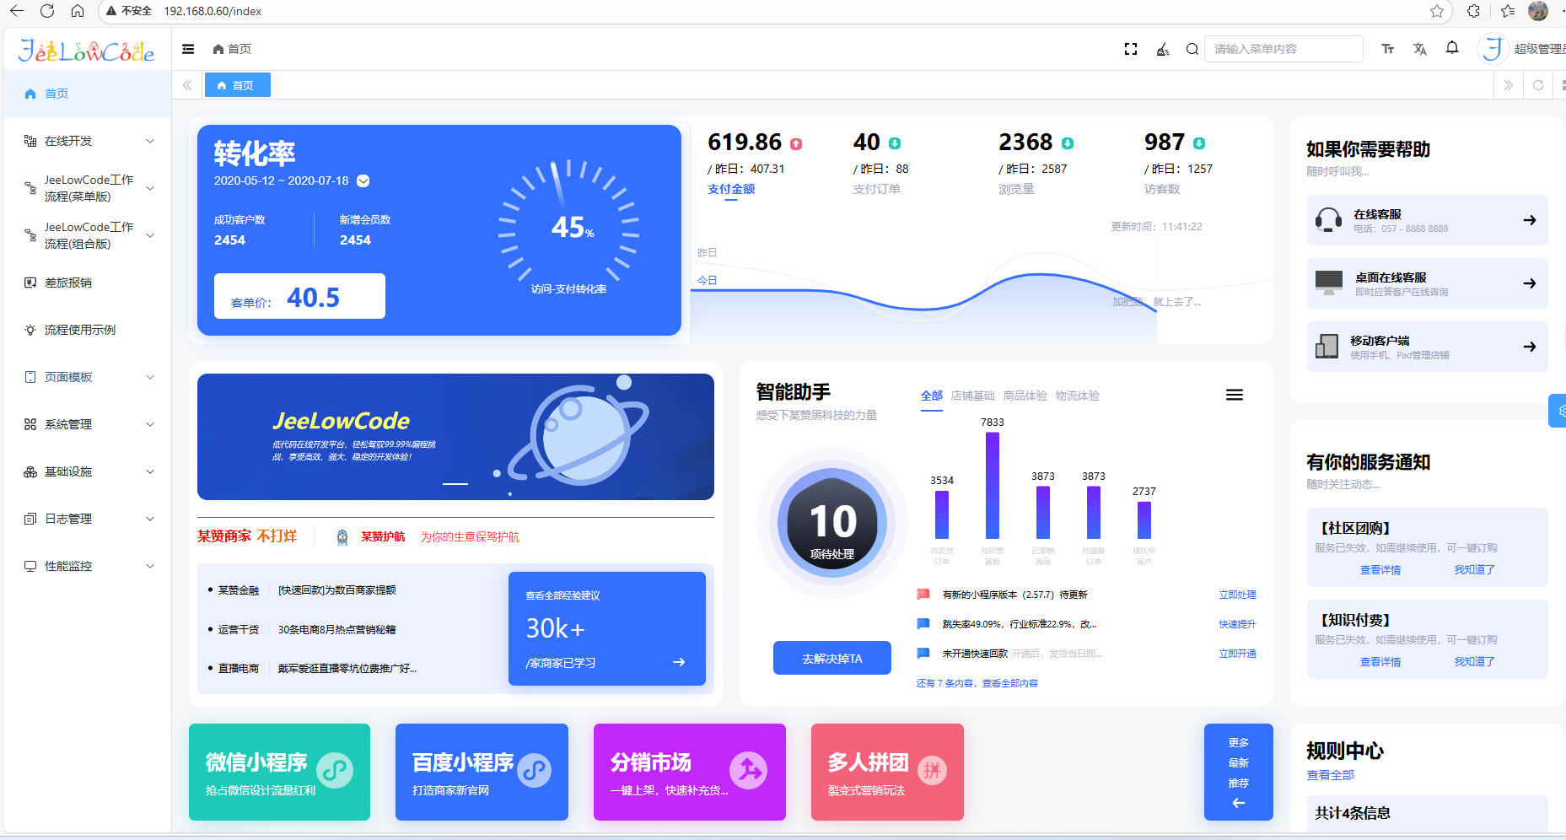Click the 立即处理 link

click(1237, 595)
